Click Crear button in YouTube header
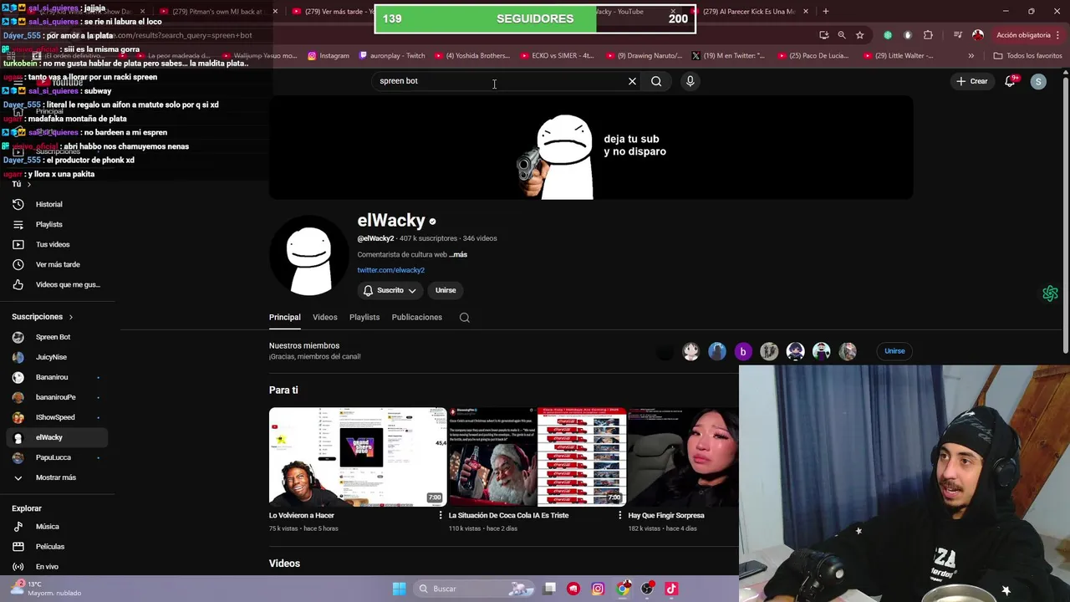This screenshot has width=1070, height=602. 972,81
